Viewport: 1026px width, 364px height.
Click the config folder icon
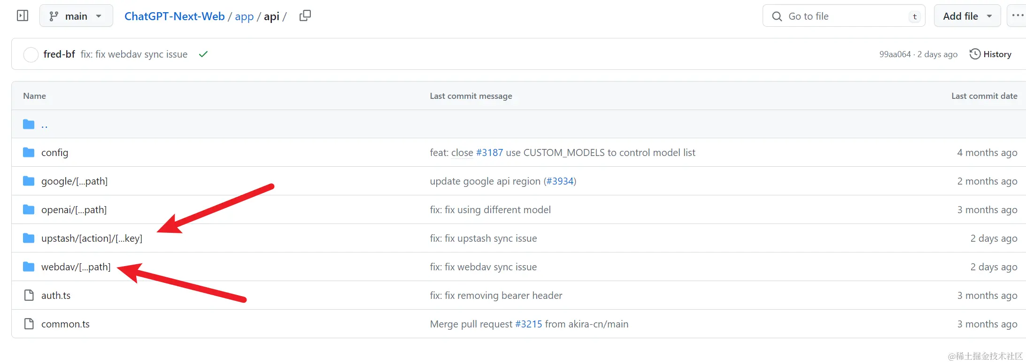coord(29,152)
